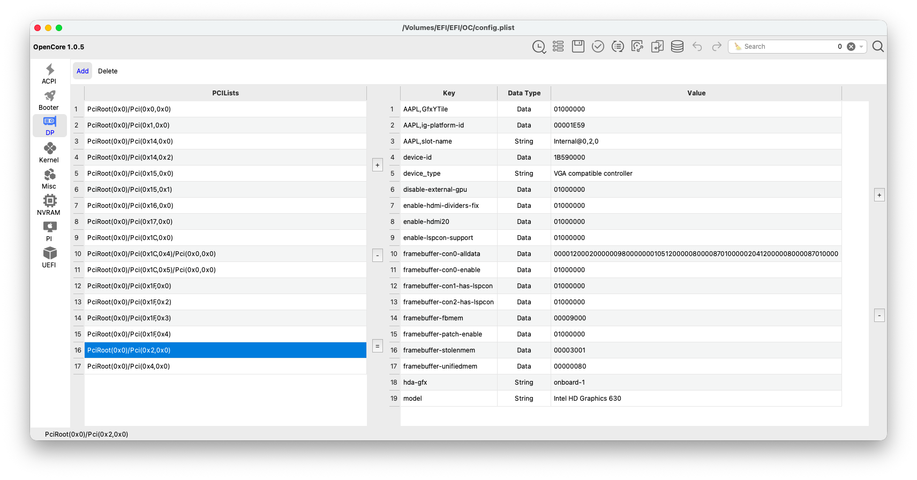The width and height of the screenshot is (917, 480).
Task: Open the UEFI section
Action: (x=49, y=258)
